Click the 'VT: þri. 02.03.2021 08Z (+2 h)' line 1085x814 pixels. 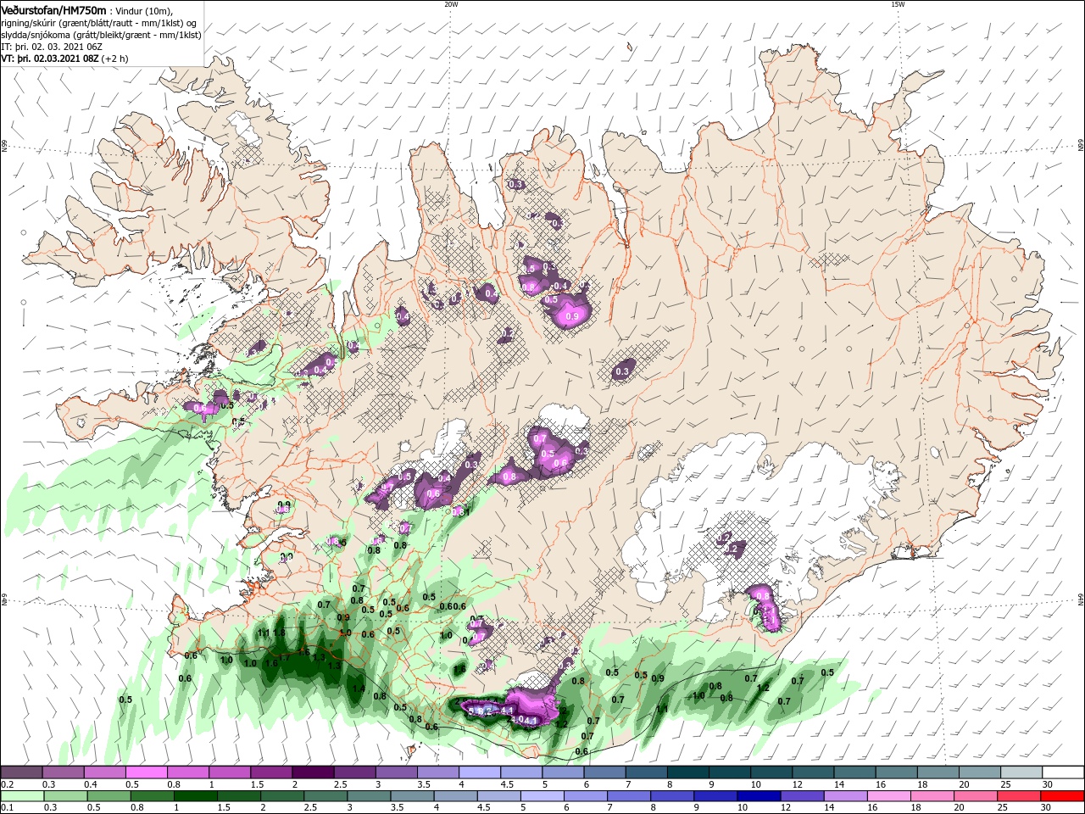click(65, 59)
